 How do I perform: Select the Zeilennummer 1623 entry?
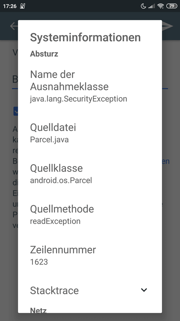point(90,256)
